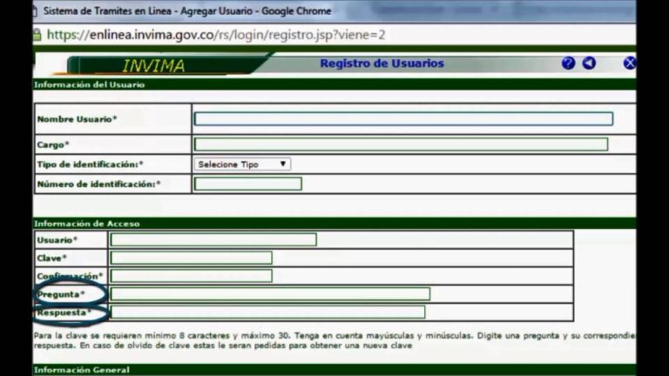Screen dimensions: 669x376
Task: Open the Selecione Tipo dropdown
Action: pyautogui.click(x=242, y=164)
